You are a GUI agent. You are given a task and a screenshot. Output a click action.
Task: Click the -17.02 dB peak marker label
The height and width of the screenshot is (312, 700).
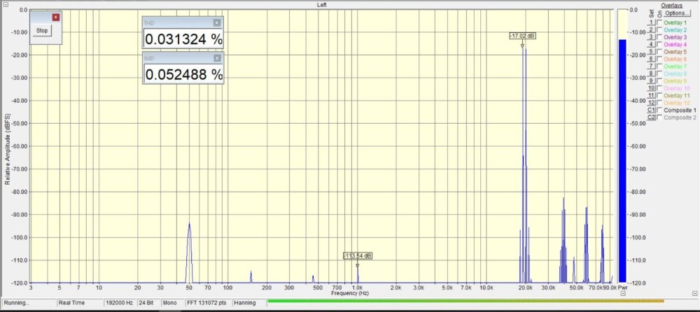tap(523, 36)
